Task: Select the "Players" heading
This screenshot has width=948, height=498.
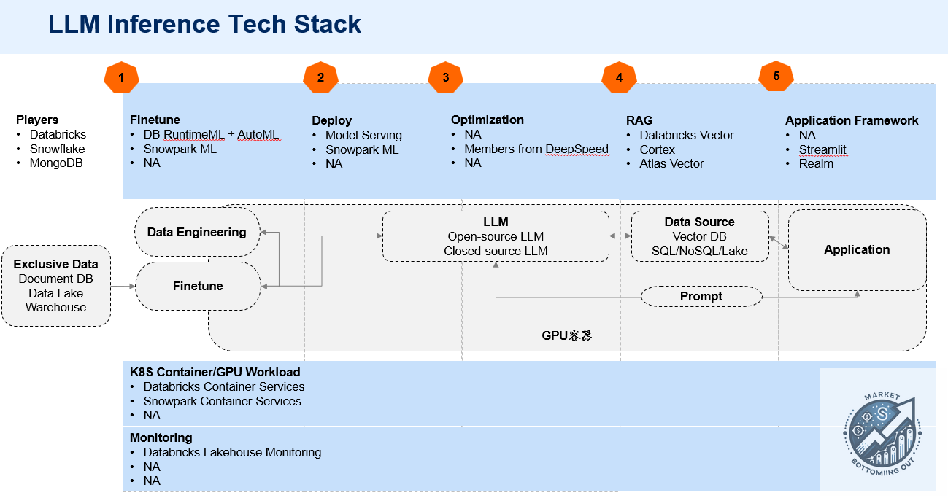Action: pos(37,120)
